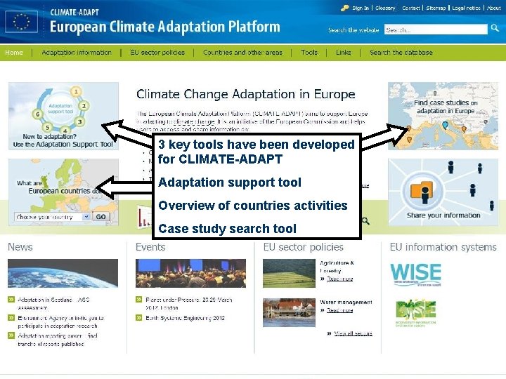Image resolution: width=506 pixels, height=379 pixels.
Task: Open the Sitemap link
Action: point(436,8)
